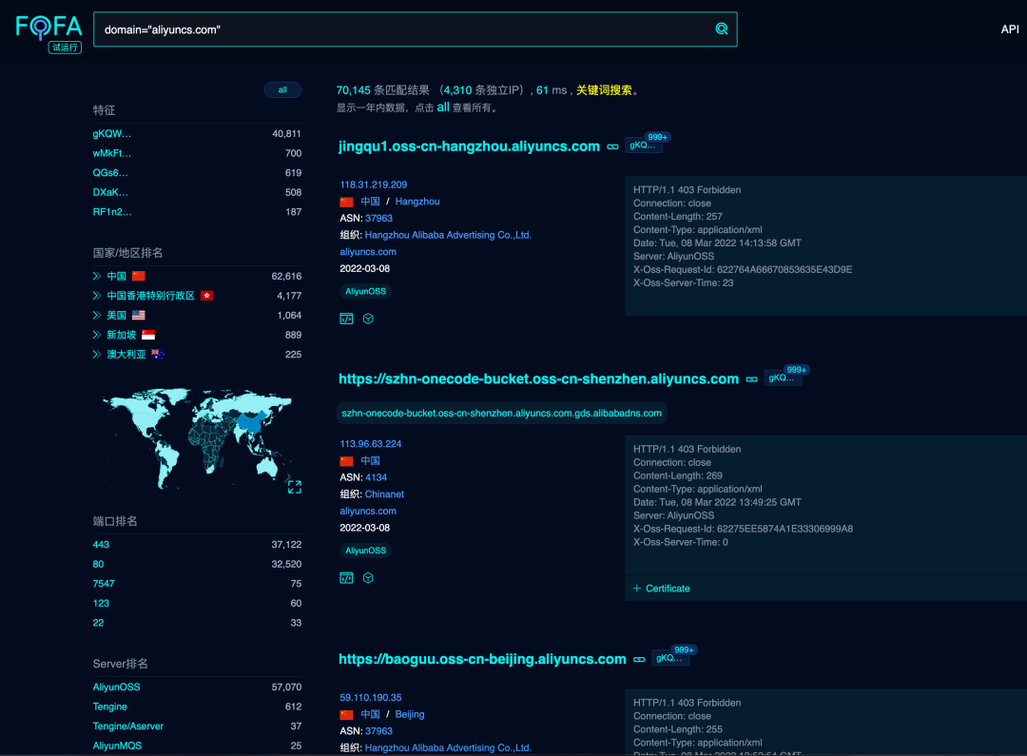Open the 关键词搜索 link
This screenshot has width=1027, height=756.
click(604, 90)
